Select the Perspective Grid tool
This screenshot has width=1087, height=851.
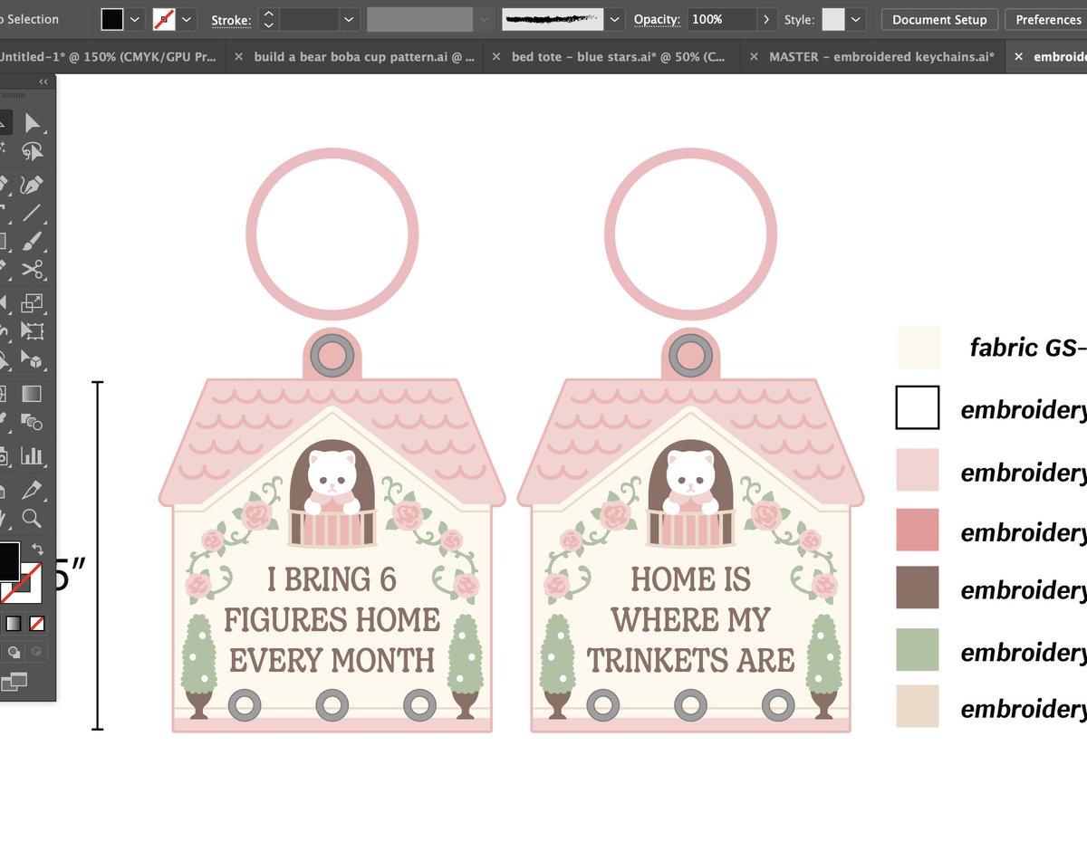click(x=33, y=360)
